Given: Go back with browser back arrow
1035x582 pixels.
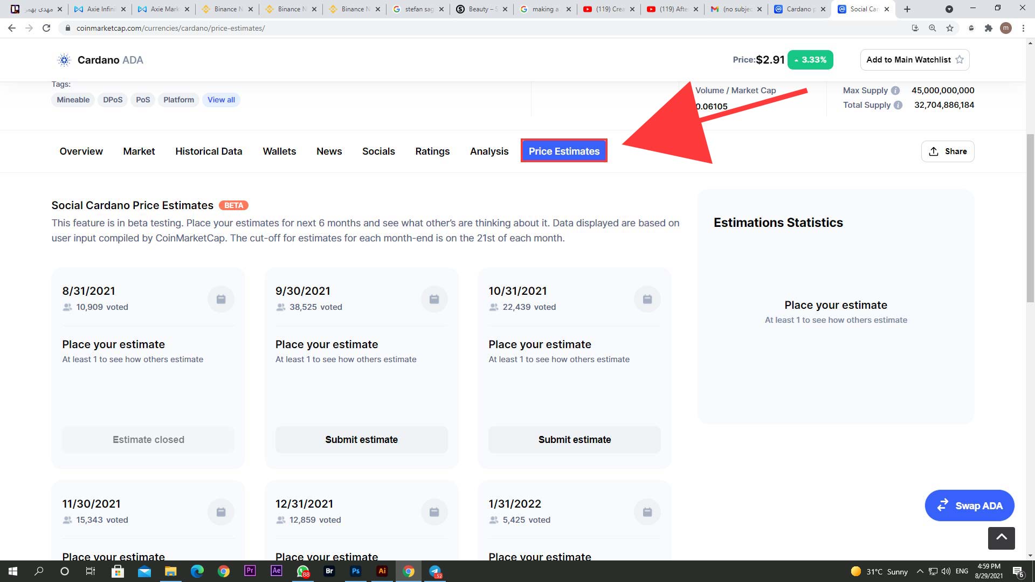Looking at the screenshot, I should 12,28.
